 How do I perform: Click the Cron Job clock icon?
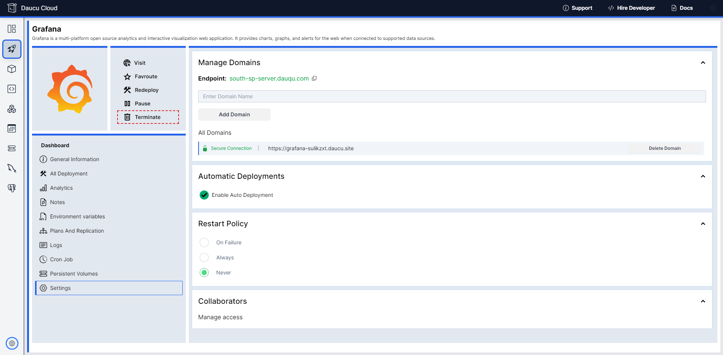pos(43,259)
